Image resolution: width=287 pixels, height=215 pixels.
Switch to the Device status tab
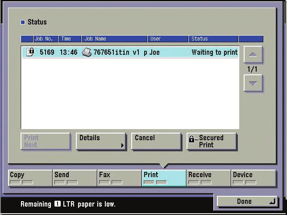point(254,178)
